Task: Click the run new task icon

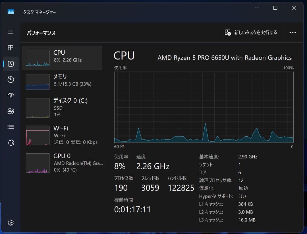Action: click(228, 32)
